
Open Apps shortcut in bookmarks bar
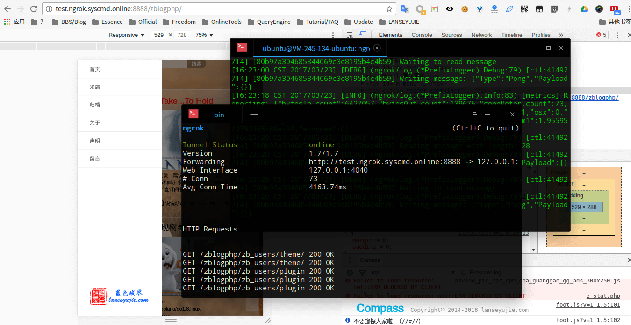tap(14, 22)
